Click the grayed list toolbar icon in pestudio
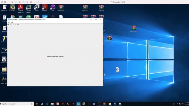Screen dimensions: 189x106 15,25
